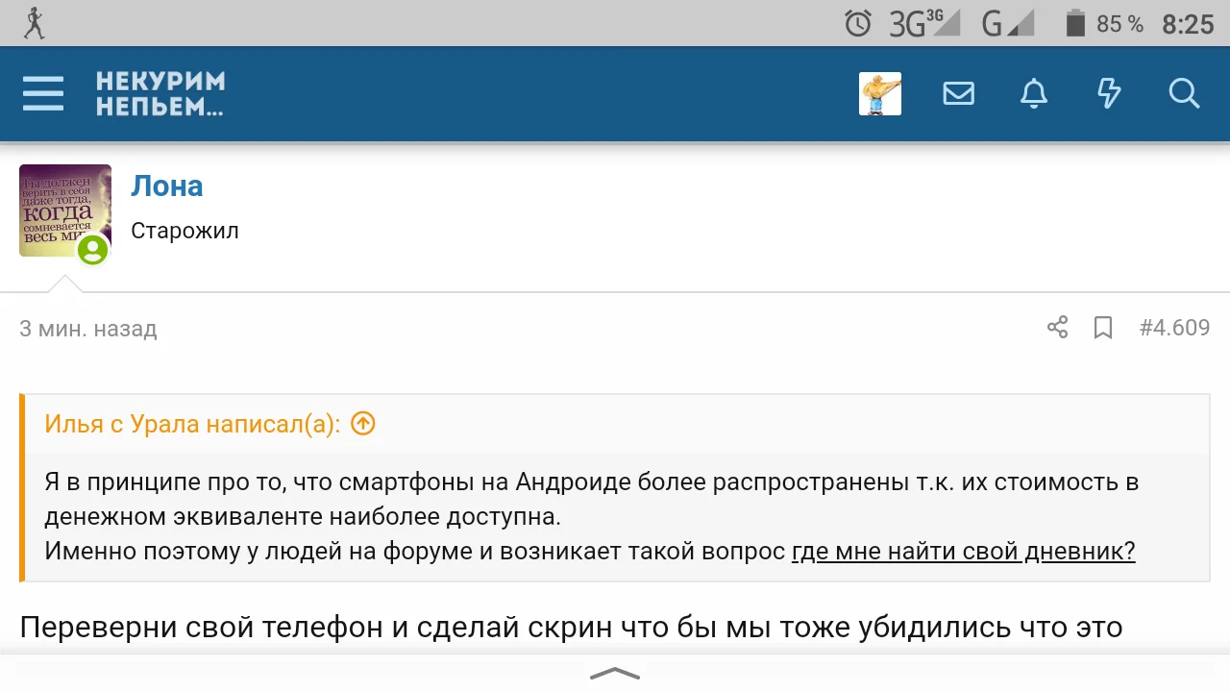The height and width of the screenshot is (692, 1230).
Task: Open the notifications bell
Action: tap(1034, 93)
